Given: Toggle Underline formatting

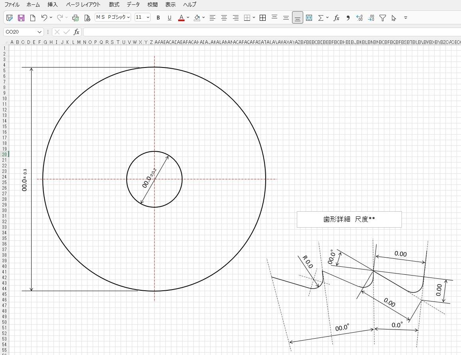Looking at the screenshot, I should pyautogui.click(x=169, y=18).
